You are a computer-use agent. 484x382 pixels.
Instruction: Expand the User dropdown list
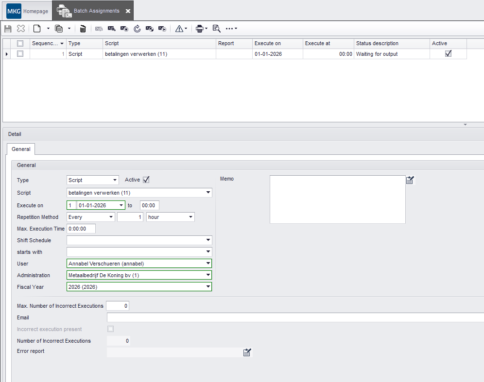pyautogui.click(x=208, y=264)
